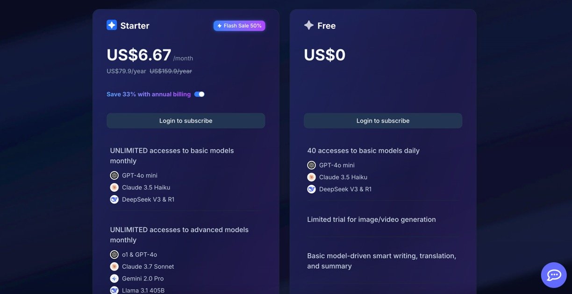
Task: Click the Llama 3.1 405B icon
Action: point(114,290)
